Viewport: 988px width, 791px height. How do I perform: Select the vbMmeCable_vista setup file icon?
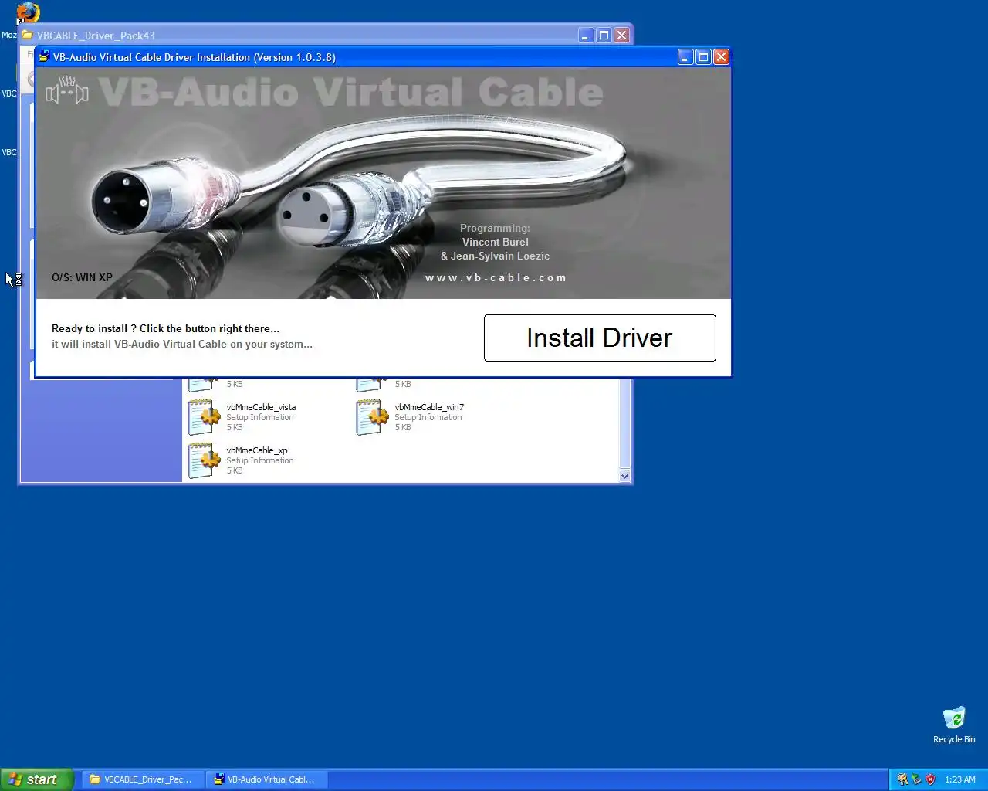tap(204, 417)
